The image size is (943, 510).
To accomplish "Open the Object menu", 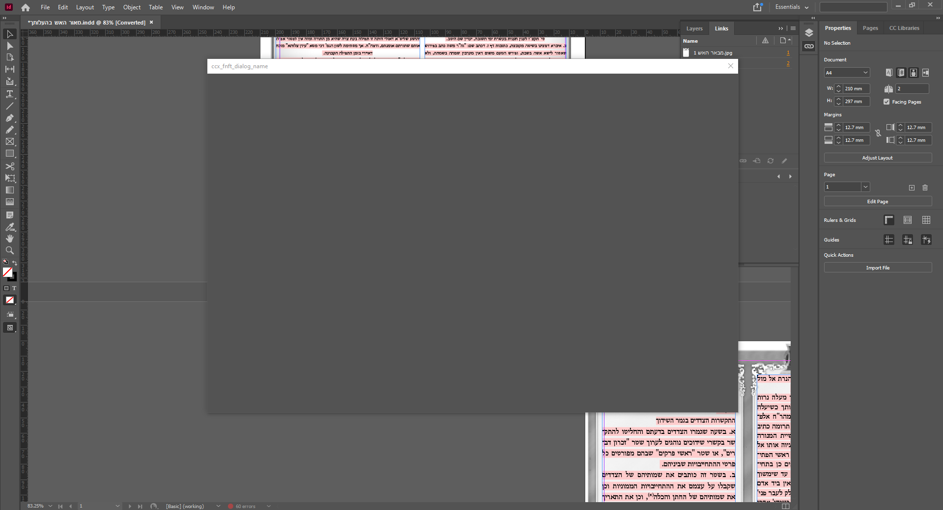I will 132,7.
